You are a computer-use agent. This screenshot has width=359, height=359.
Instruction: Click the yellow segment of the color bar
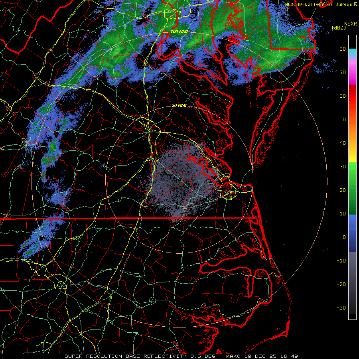tap(352, 154)
